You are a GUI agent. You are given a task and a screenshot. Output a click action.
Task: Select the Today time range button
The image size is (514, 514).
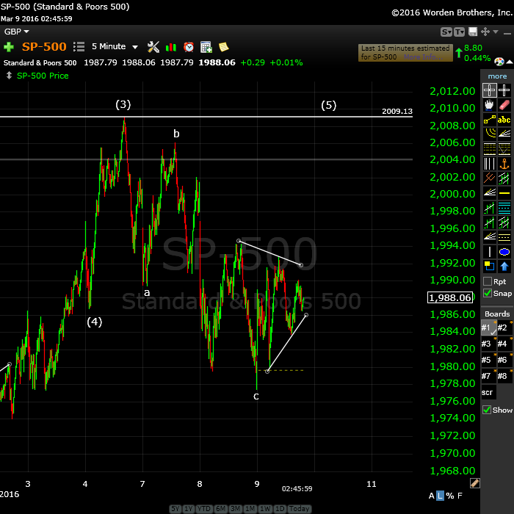(299, 509)
